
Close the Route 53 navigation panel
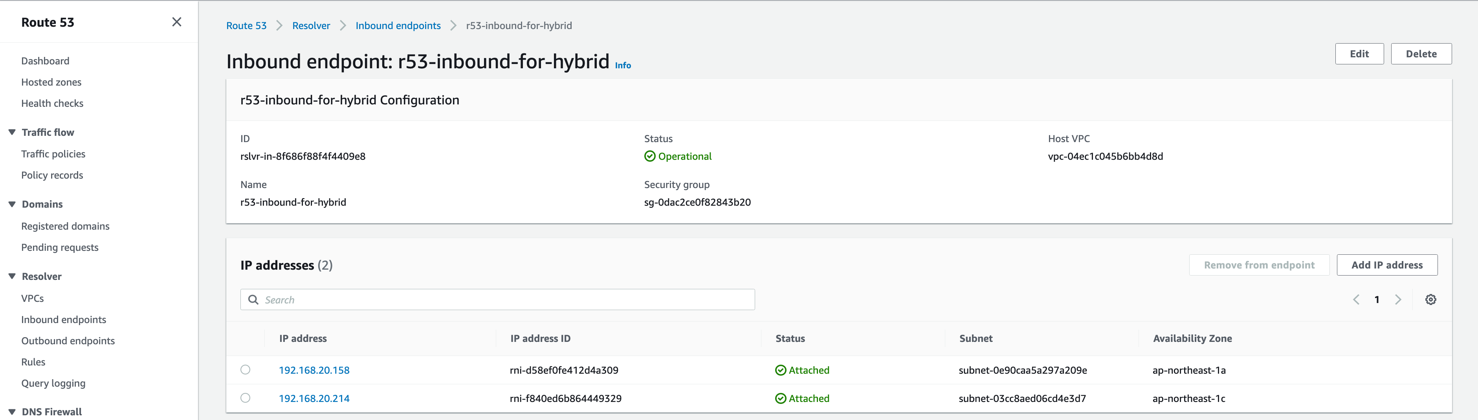coord(177,22)
